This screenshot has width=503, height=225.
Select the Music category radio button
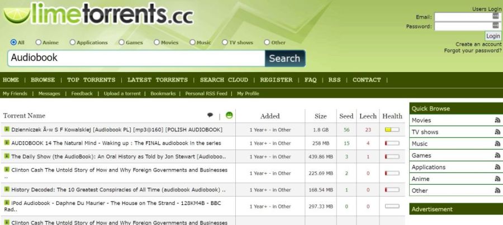tap(192, 42)
